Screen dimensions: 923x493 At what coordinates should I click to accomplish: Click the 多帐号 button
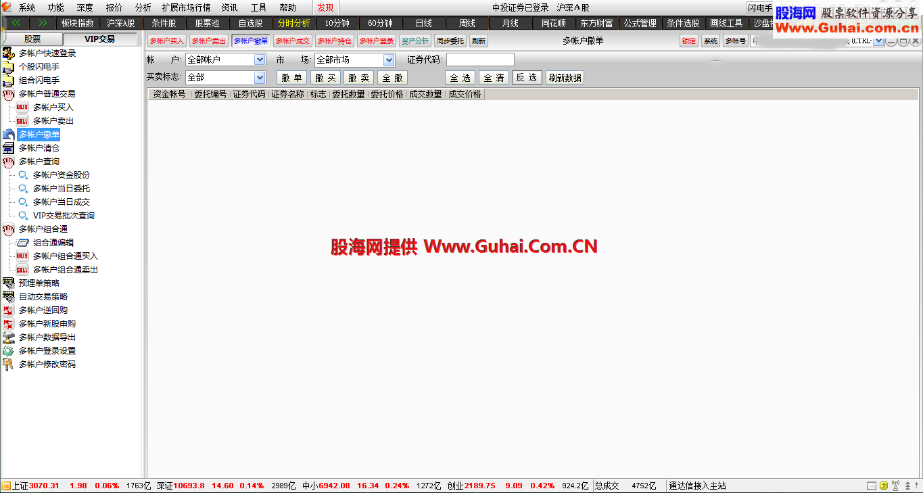coord(736,41)
